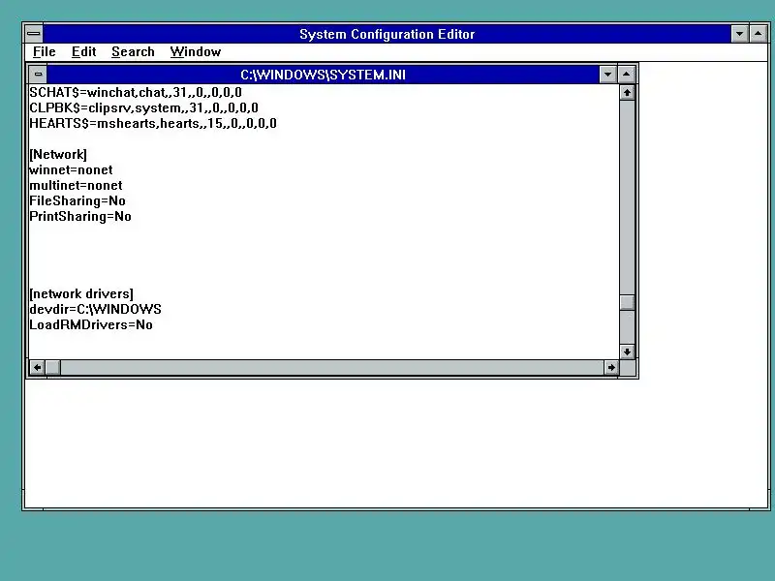Place cursor on the HEARTS$=mshearts line

pyautogui.click(x=153, y=124)
